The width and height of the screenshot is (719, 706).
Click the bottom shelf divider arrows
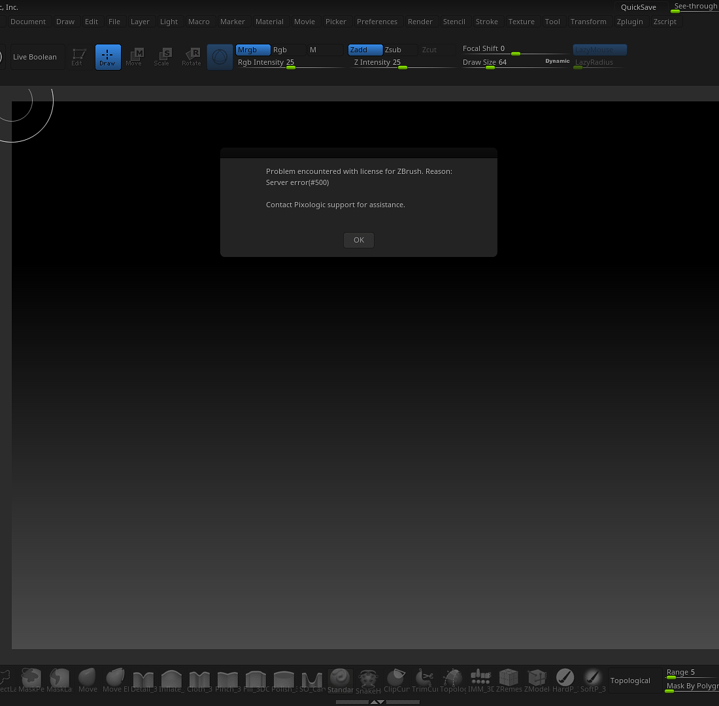[x=377, y=702]
